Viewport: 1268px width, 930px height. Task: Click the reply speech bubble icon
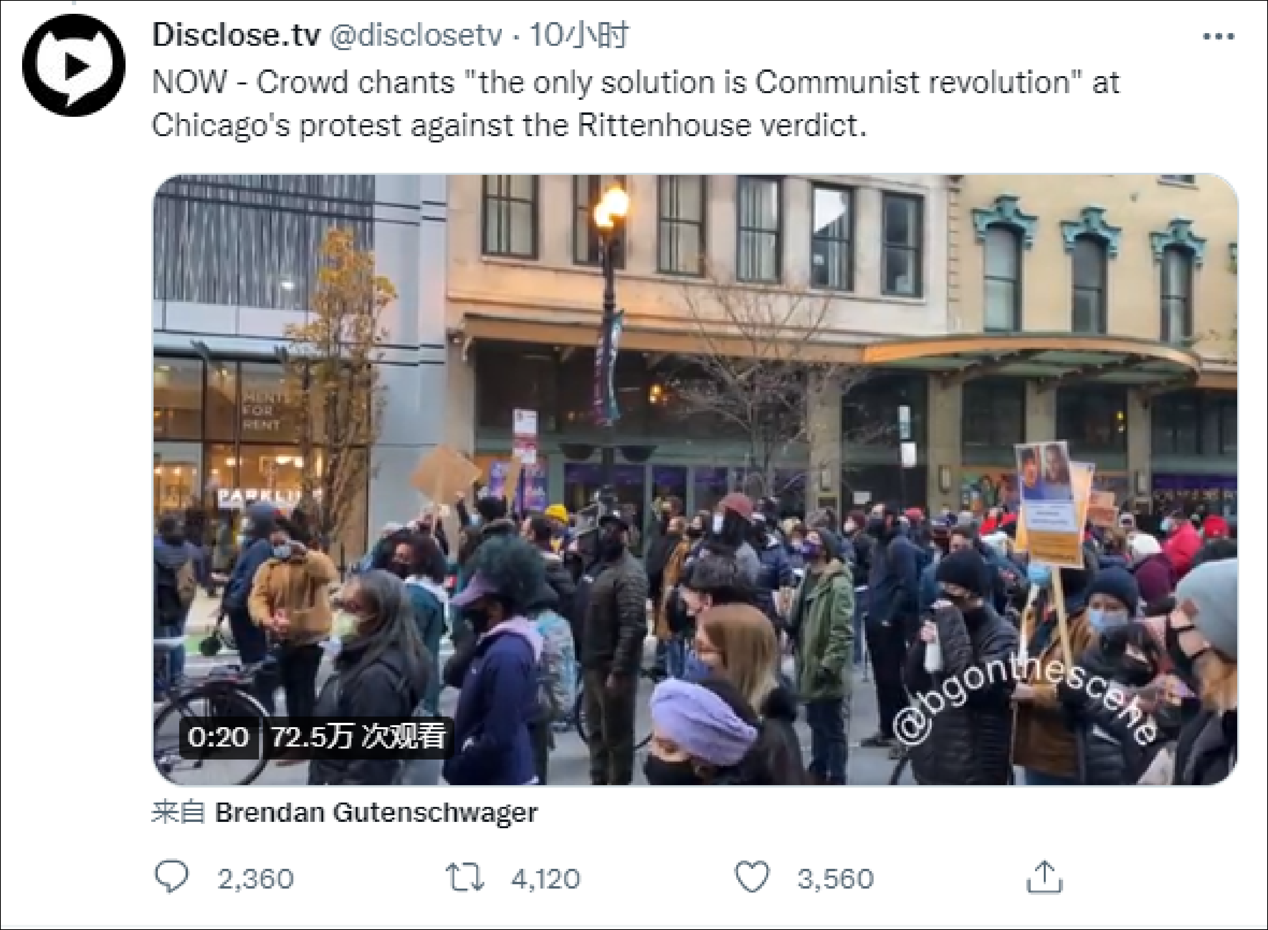pyautogui.click(x=171, y=876)
